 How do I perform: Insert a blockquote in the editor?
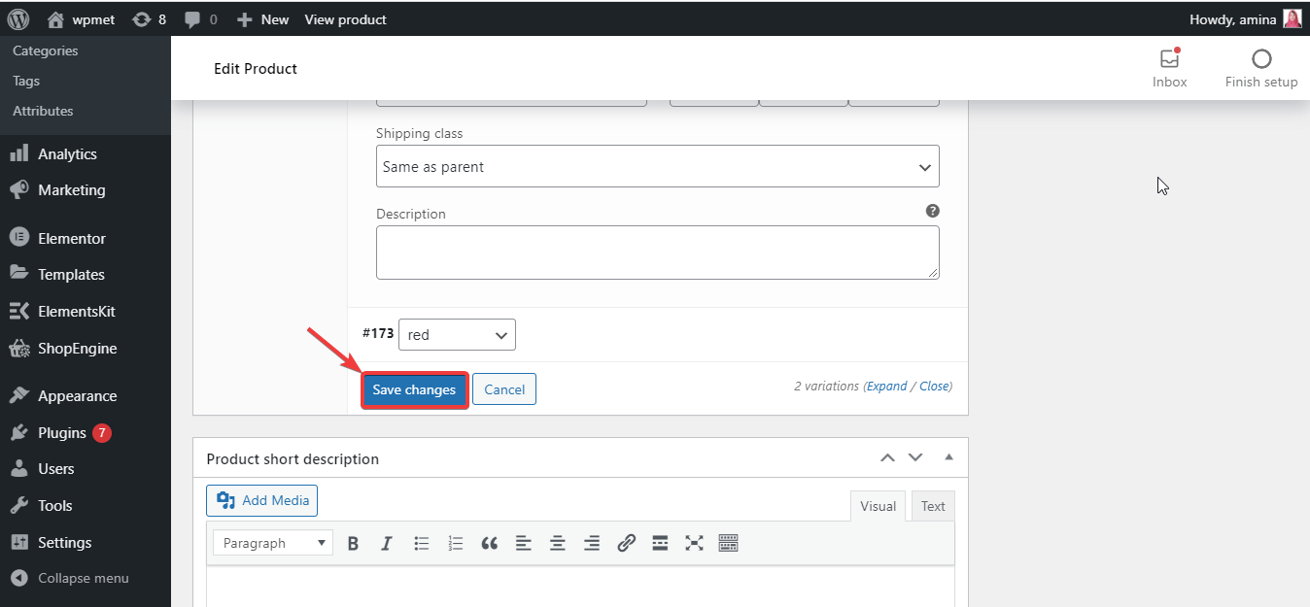(x=490, y=544)
